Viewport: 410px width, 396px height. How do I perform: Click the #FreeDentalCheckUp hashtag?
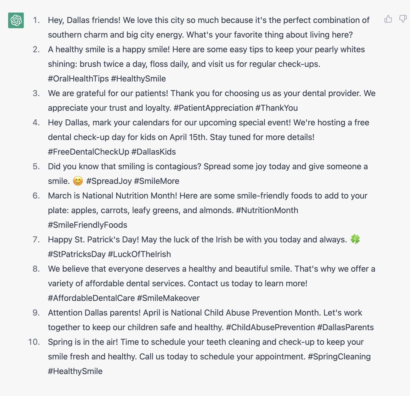89,152
